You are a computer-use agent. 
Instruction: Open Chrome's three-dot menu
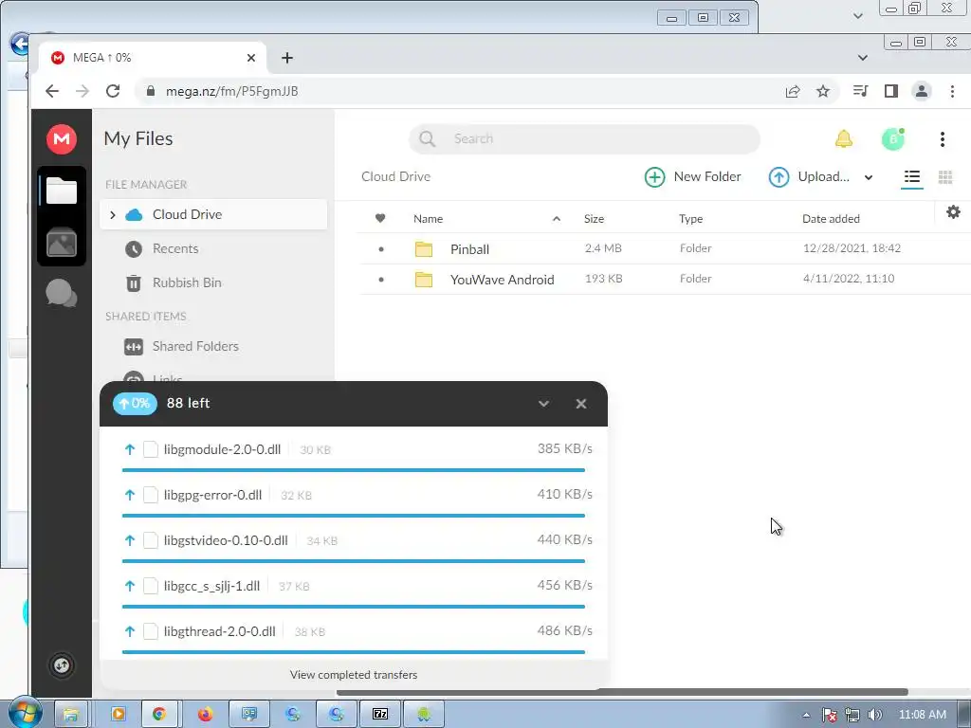pos(952,91)
